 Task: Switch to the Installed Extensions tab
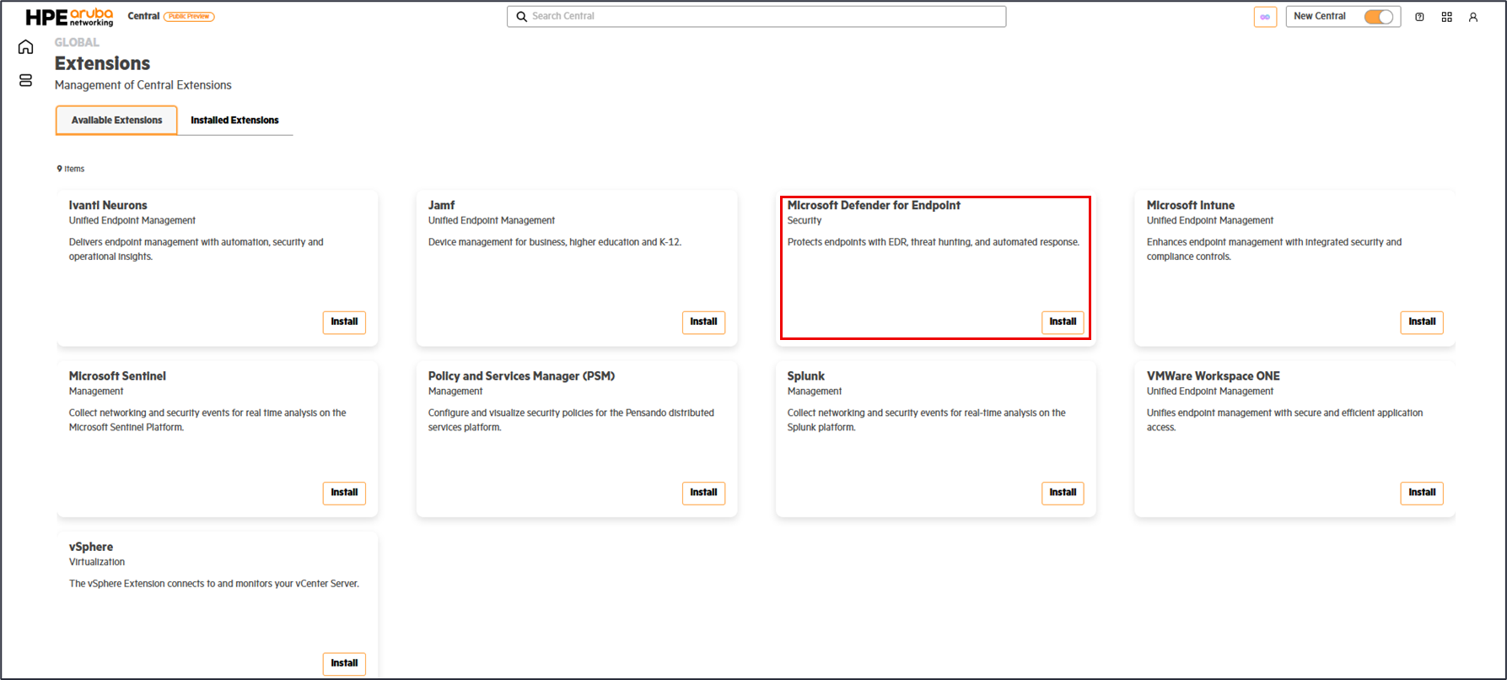tap(234, 120)
